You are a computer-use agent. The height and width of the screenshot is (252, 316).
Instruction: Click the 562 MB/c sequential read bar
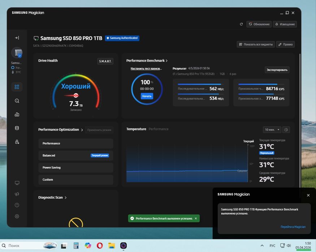click(x=201, y=84)
